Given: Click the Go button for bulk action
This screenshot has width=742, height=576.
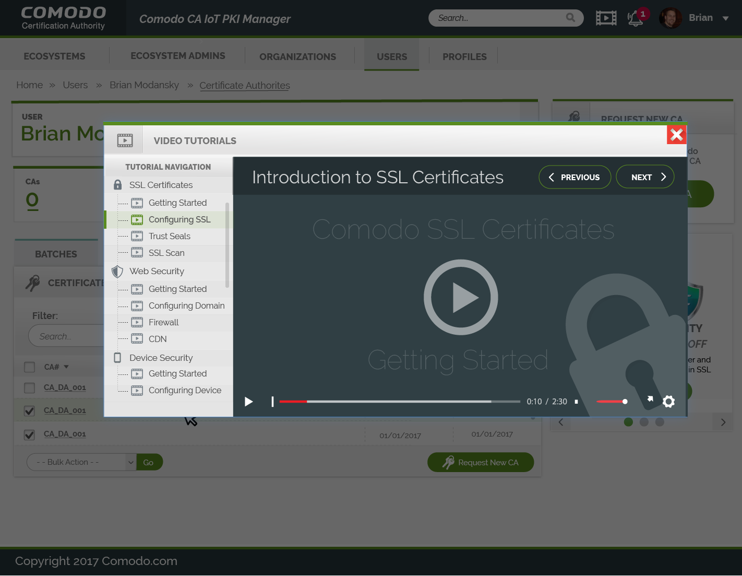Looking at the screenshot, I should [149, 462].
